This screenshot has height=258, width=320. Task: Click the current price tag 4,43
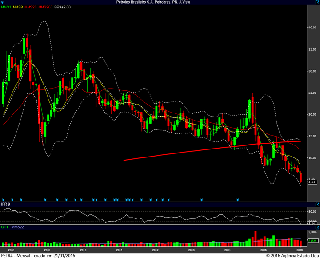[312, 182]
